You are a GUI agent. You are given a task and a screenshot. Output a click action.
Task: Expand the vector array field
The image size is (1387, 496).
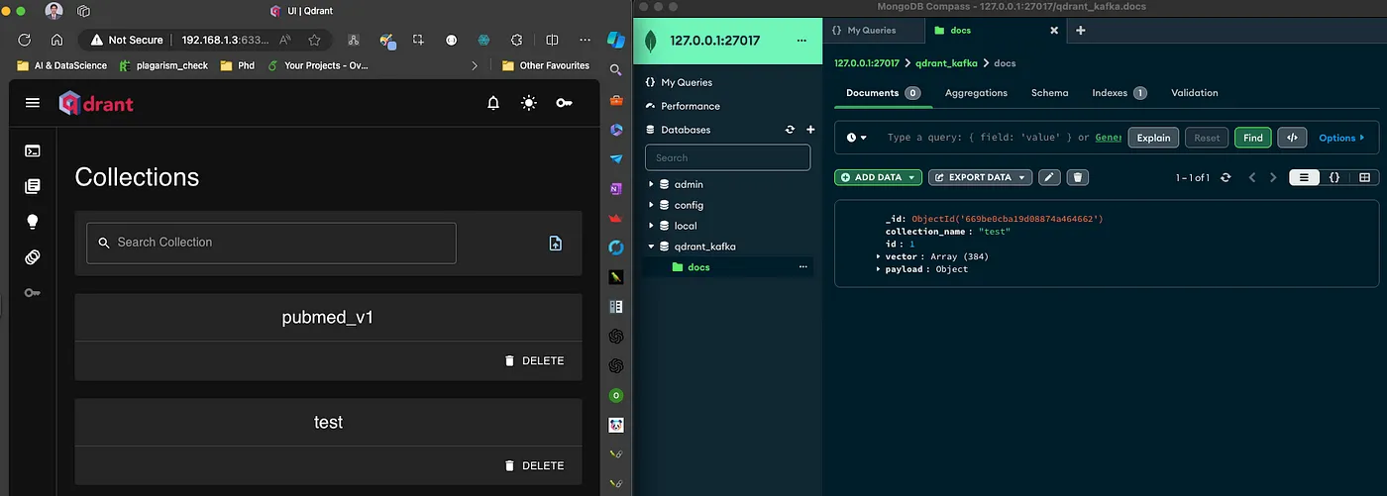pos(878,256)
